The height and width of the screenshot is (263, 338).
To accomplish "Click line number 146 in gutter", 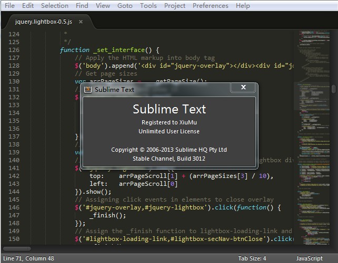I will (14, 207).
